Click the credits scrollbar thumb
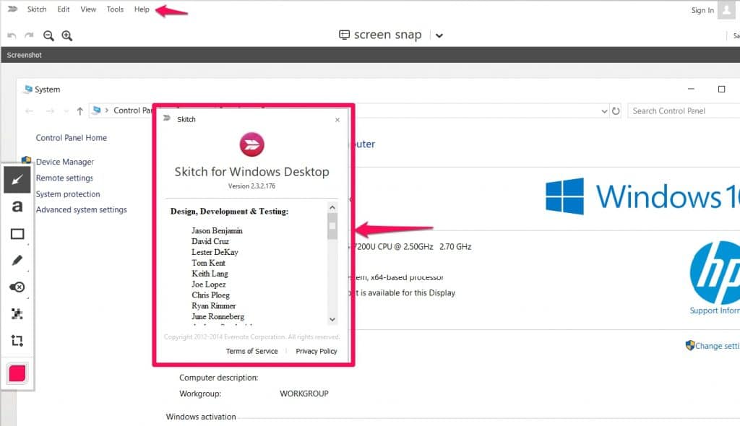The height and width of the screenshot is (426, 740). coord(332,226)
